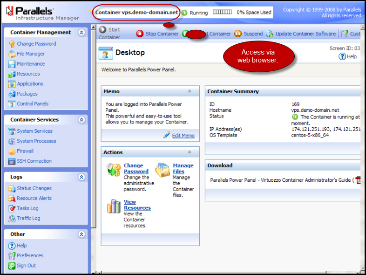Click hostname value vps.demo-domain.net in summary
Image resolution: width=366 pixels, height=275 pixels.
click(x=315, y=110)
